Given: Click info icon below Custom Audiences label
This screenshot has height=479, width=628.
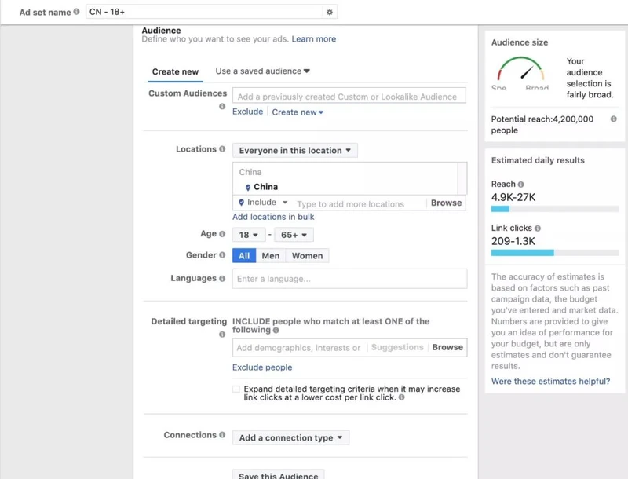Looking at the screenshot, I should [x=222, y=107].
